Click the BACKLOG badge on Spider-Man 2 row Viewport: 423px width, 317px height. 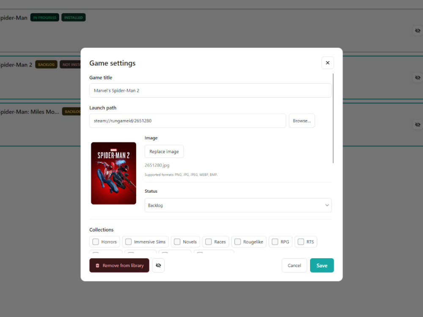pos(46,65)
